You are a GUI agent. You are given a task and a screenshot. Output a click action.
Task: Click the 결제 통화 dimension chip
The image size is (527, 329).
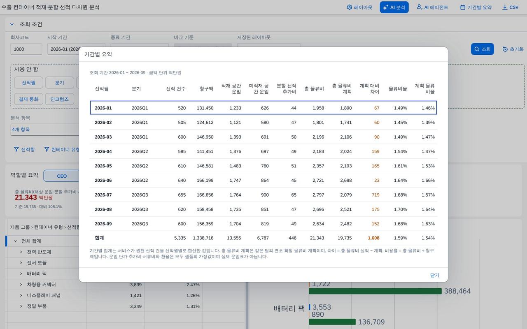tap(29, 99)
